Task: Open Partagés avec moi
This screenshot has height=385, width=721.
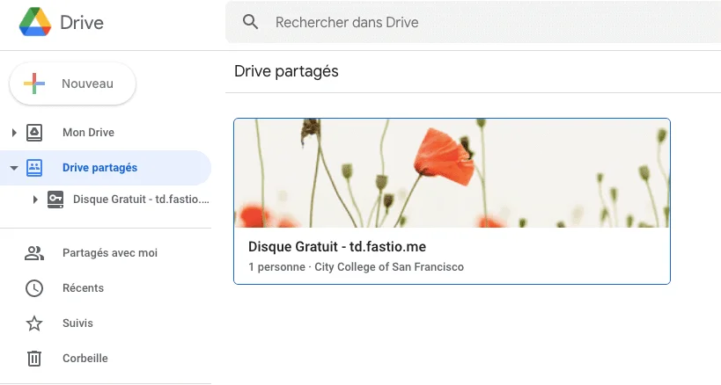Action: pyautogui.click(x=110, y=253)
